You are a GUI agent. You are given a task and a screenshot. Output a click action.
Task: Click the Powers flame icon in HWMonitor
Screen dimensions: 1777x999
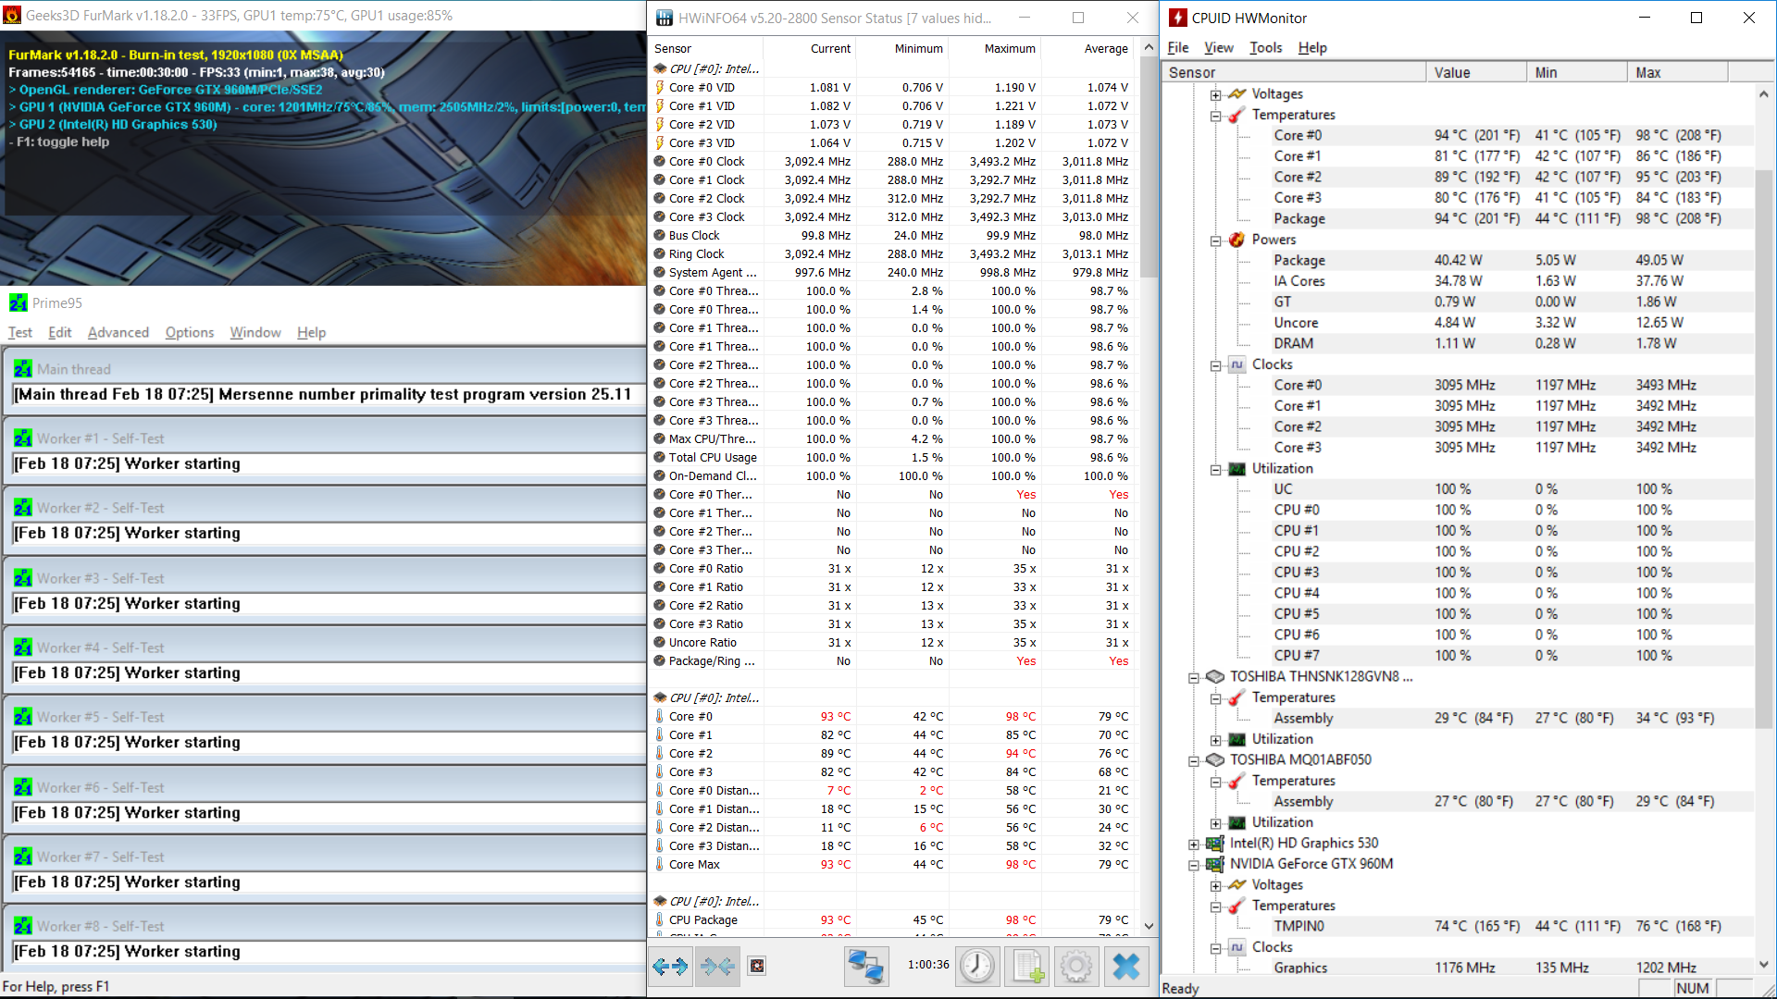click(x=1236, y=240)
